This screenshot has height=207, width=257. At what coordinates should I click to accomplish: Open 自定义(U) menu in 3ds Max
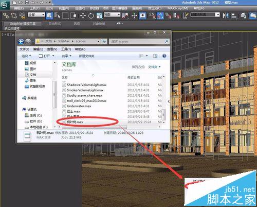[155, 8]
